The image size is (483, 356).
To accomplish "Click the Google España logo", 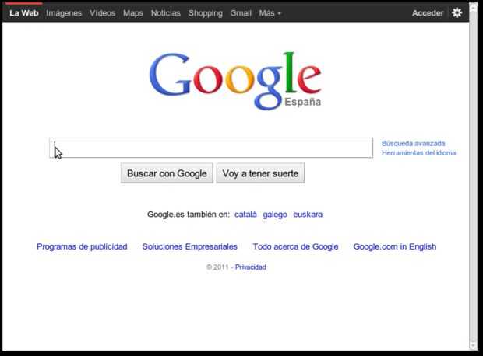I will click(x=235, y=81).
